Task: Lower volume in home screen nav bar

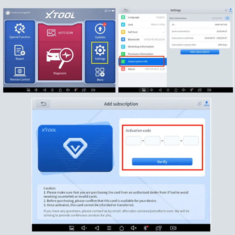Action: point(36,90)
